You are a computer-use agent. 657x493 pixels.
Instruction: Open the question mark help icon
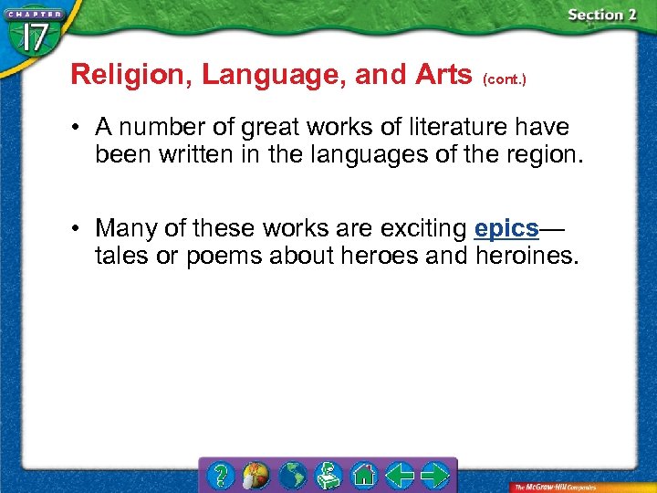click(x=221, y=476)
